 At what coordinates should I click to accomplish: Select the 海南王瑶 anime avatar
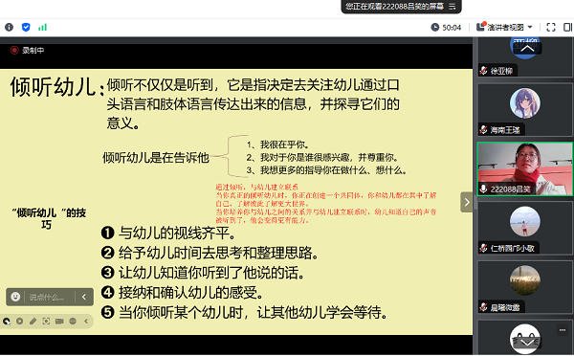(525, 103)
